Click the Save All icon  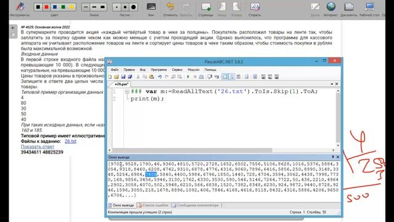click(x=130, y=76)
